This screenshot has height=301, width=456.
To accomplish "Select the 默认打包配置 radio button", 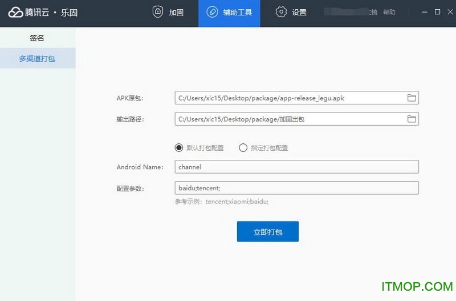I will pos(179,148).
